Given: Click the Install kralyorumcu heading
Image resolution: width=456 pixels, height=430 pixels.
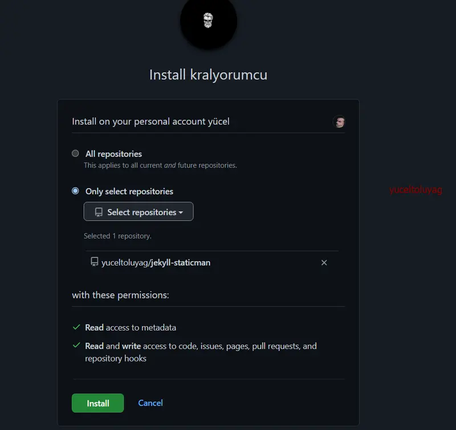Looking at the screenshot, I should pos(208,75).
